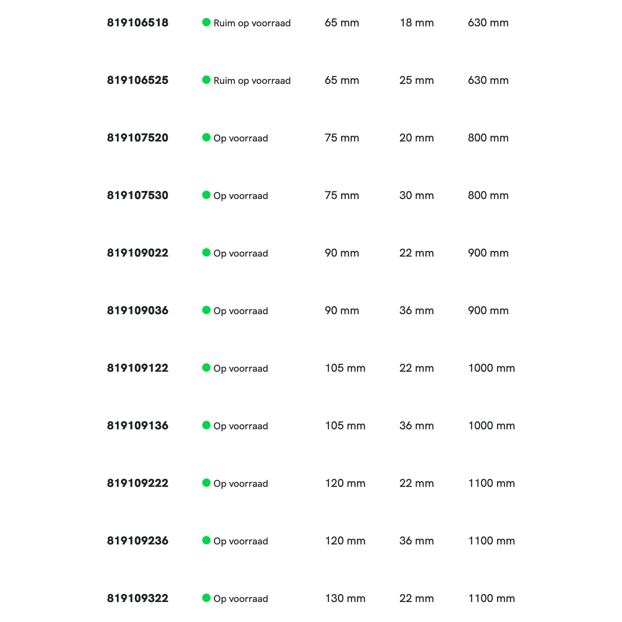Click the green status dot beside 819107520
The height and width of the screenshot is (622, 622).
pos(207,137)
